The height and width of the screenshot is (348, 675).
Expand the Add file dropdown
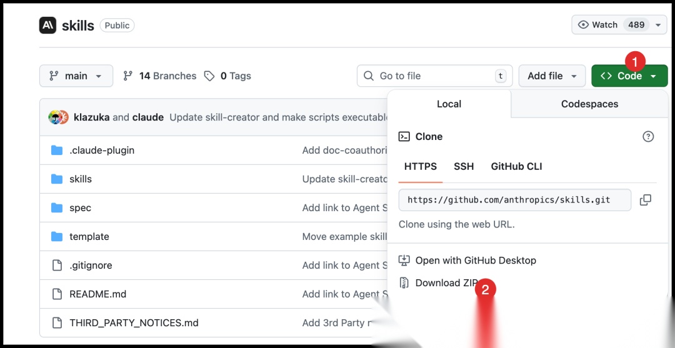(552, 76)
